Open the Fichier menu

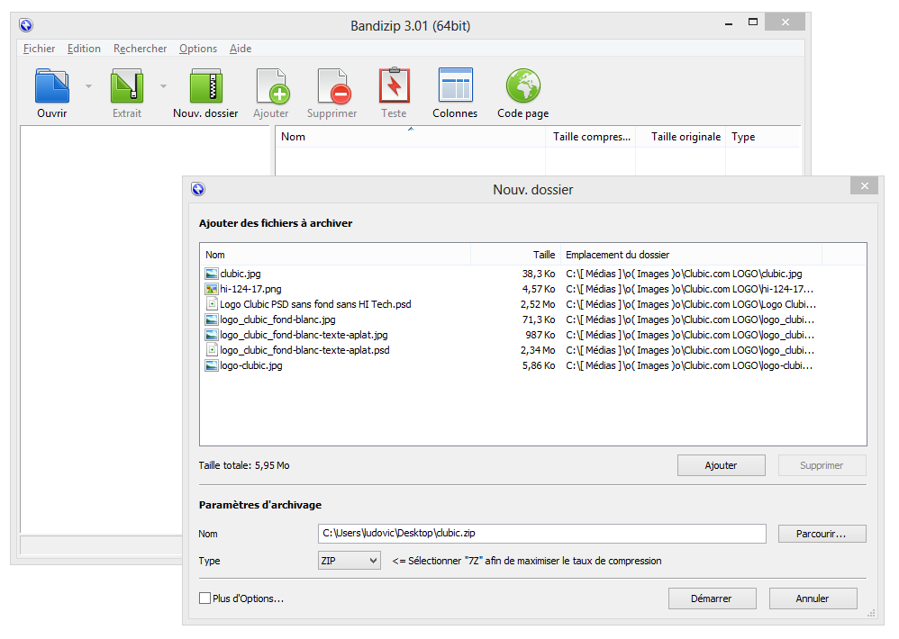click(39, 49)
